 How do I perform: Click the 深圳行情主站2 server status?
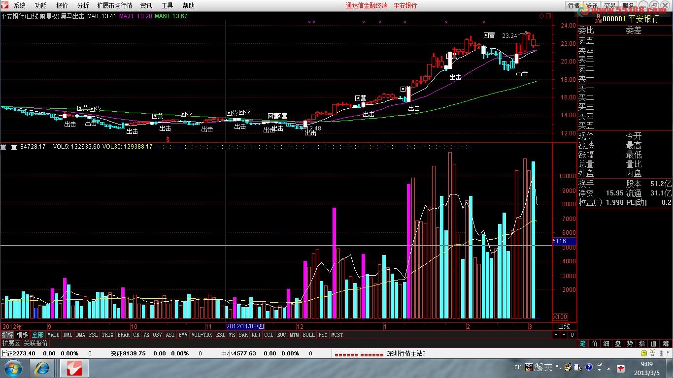tap(406, 353)
